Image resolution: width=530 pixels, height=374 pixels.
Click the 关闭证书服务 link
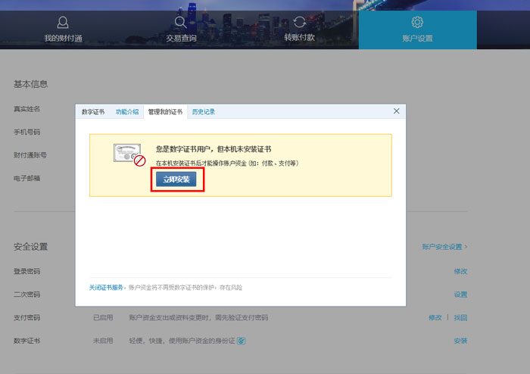click(105, 288)
